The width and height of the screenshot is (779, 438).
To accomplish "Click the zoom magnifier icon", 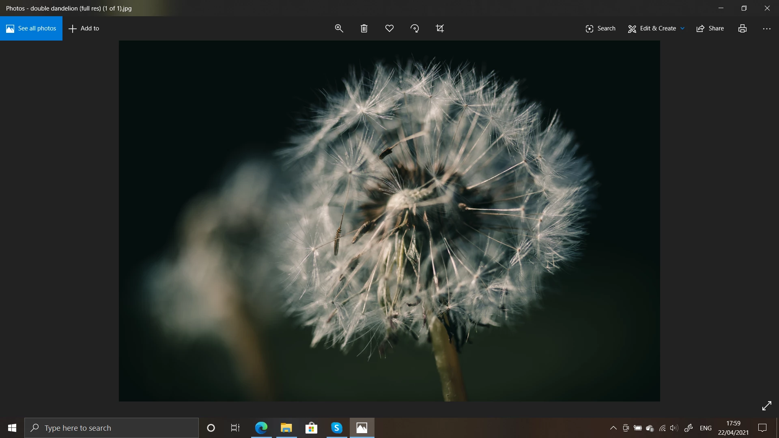I will tap(339, 28).
